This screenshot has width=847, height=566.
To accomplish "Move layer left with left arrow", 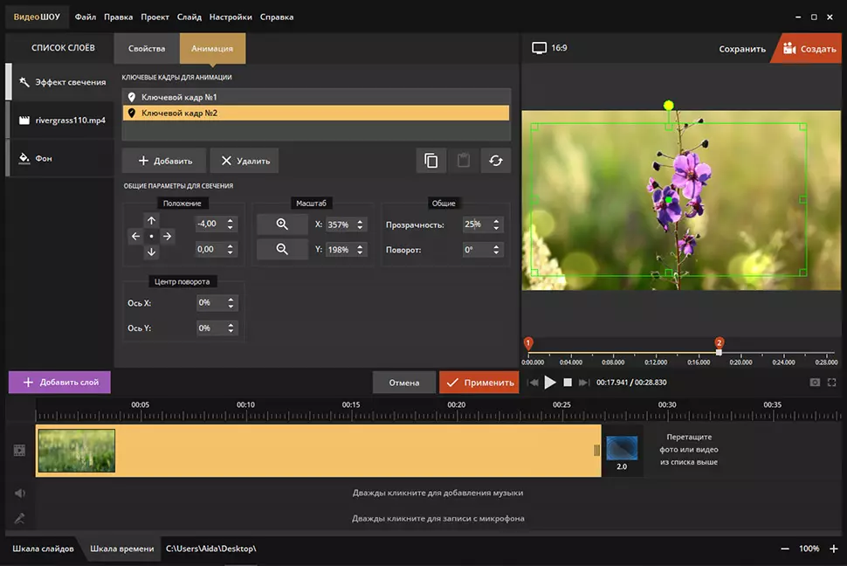I will pyautogui.click(x=135, y=236).
